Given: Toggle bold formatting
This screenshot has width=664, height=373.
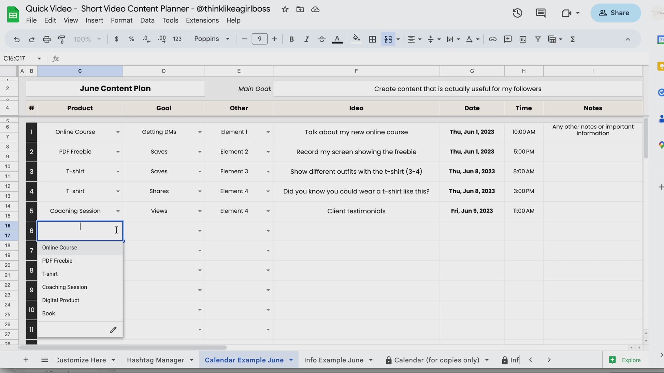Looking at the screenshot, I should [291, 39].
